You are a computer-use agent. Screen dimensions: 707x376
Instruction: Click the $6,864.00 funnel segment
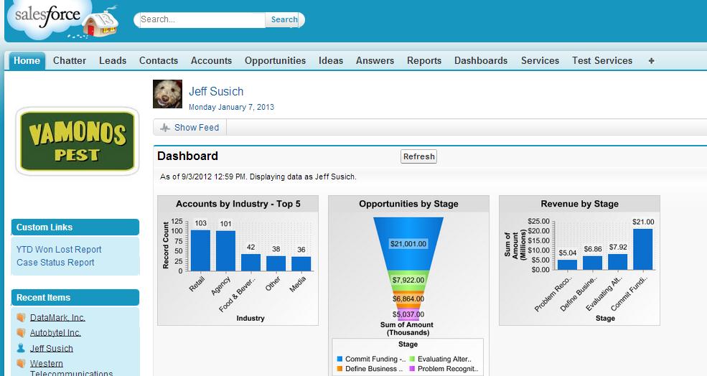point(408,299)
